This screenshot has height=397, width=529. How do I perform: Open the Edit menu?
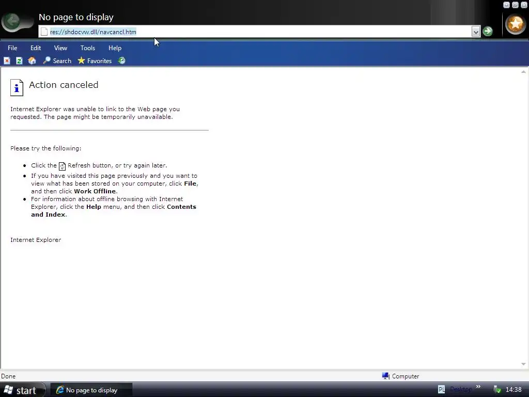tap(36, 48)
